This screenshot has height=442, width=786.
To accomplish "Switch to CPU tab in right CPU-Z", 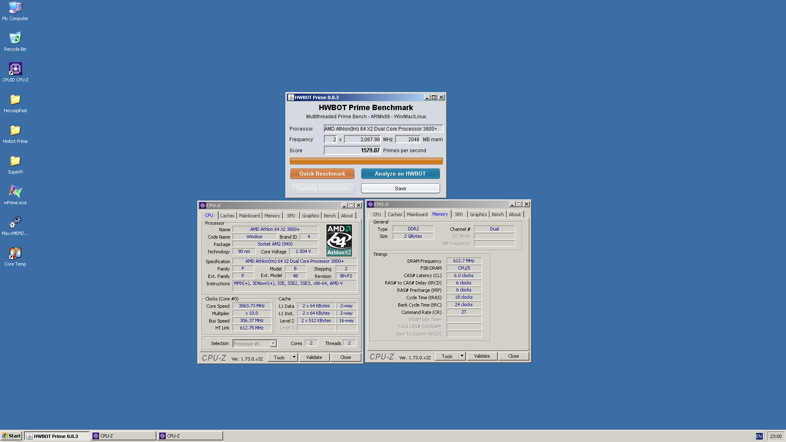I will pyautogui.click(x=377, y=214).
